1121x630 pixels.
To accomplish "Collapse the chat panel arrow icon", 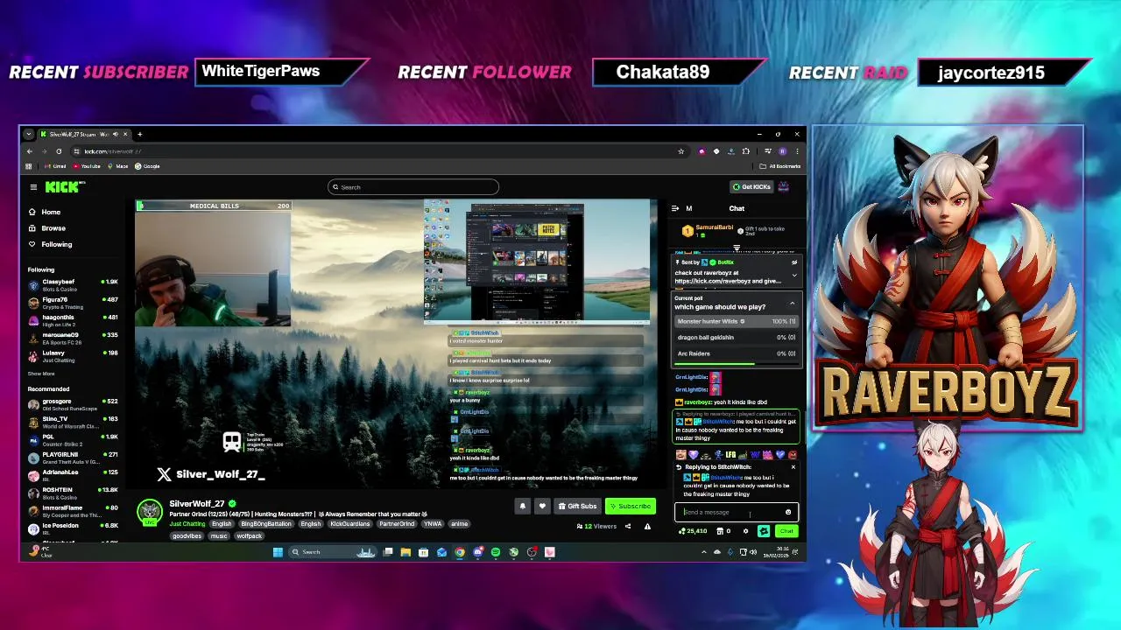I will [675, 208].
